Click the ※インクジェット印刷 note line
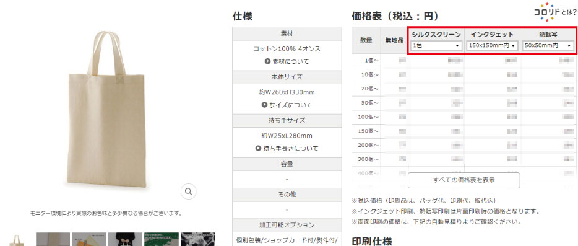 point(446,212)
